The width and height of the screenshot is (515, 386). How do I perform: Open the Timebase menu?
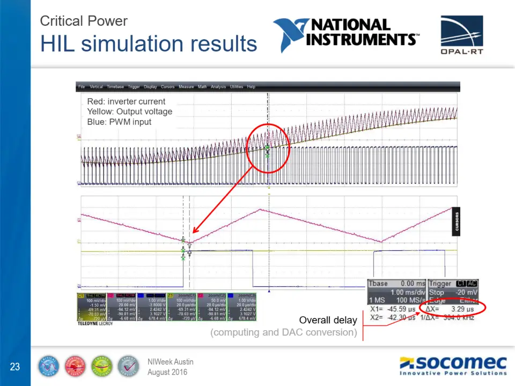(115, 87)
